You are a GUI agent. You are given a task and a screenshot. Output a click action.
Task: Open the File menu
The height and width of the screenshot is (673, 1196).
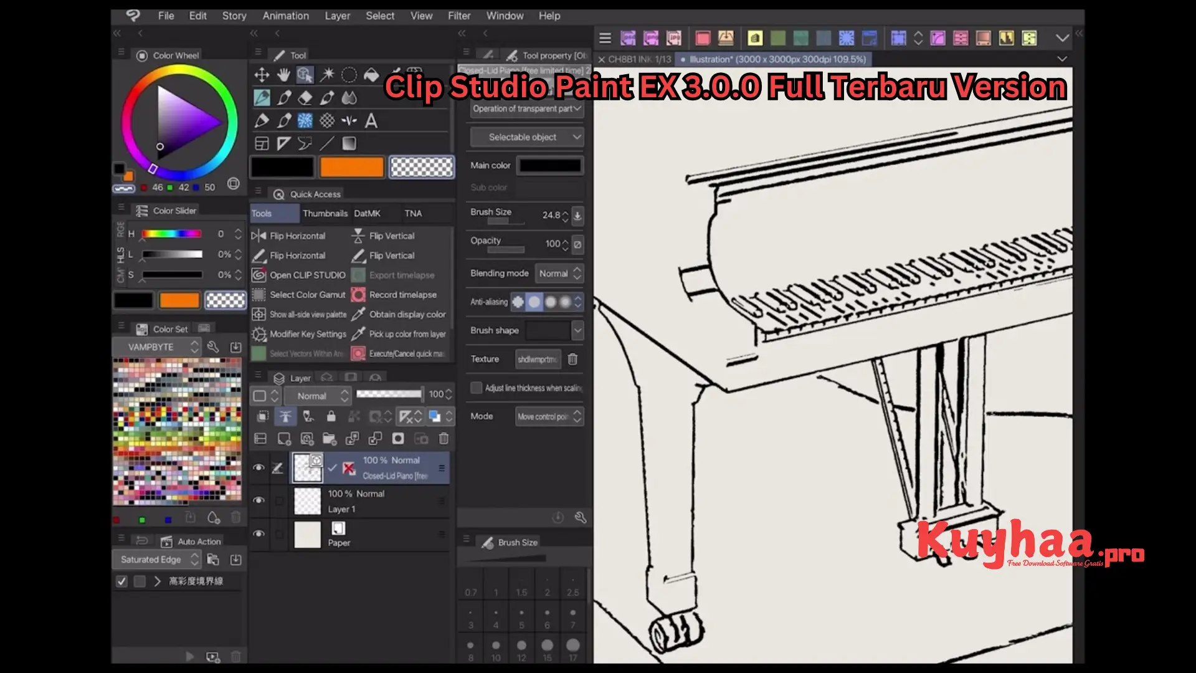pyautogui.click(x=166, y=16)
